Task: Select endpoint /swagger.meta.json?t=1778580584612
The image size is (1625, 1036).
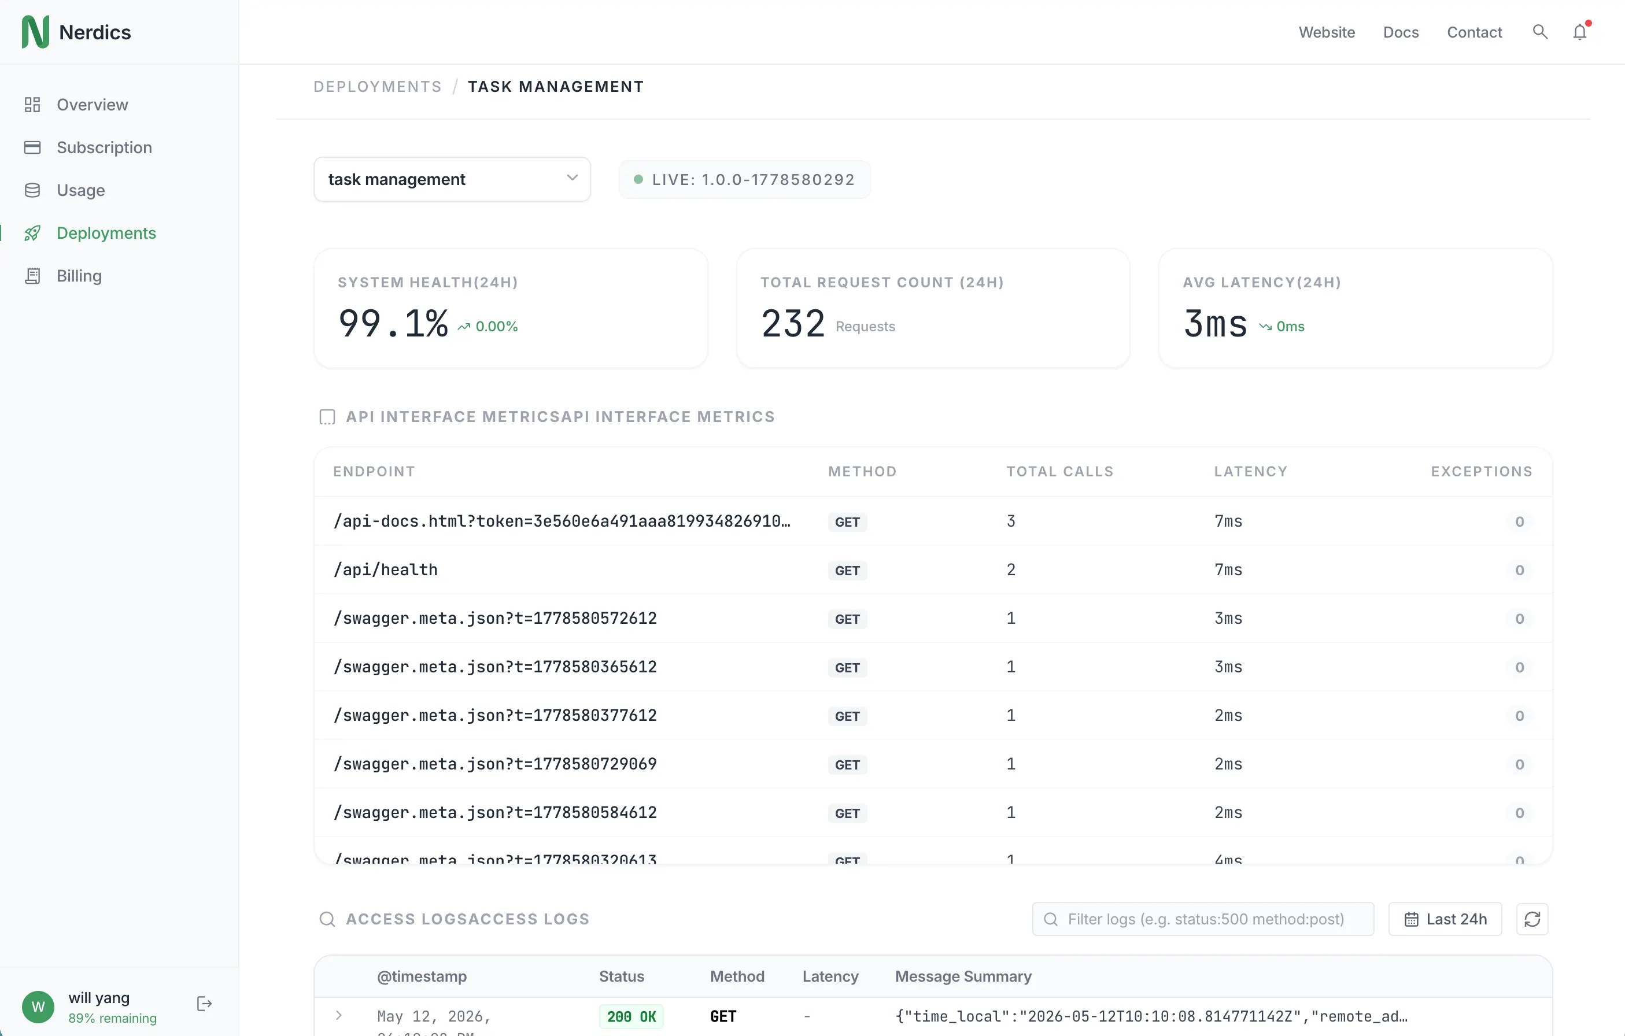Action: point(933,813)
